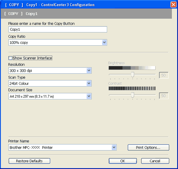Click the Contrast slider thumb
The height and width of the screenshot is (169, 178).
tap(132, 95)
